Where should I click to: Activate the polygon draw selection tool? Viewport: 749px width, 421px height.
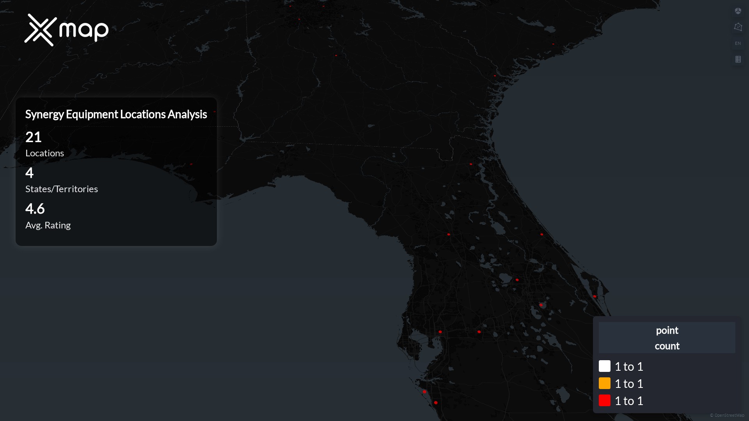(738, 27)
